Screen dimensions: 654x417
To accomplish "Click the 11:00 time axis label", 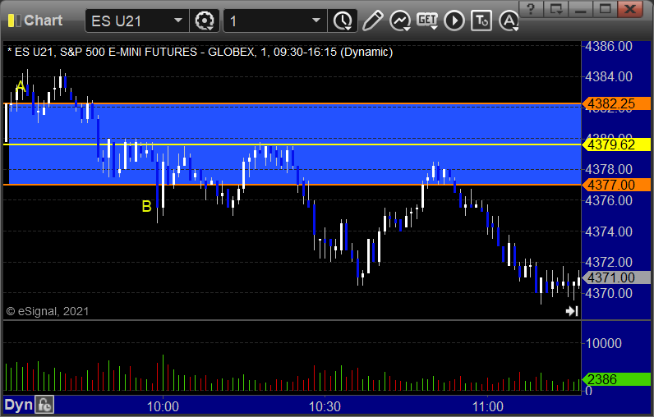I will (x=487, y=406).
